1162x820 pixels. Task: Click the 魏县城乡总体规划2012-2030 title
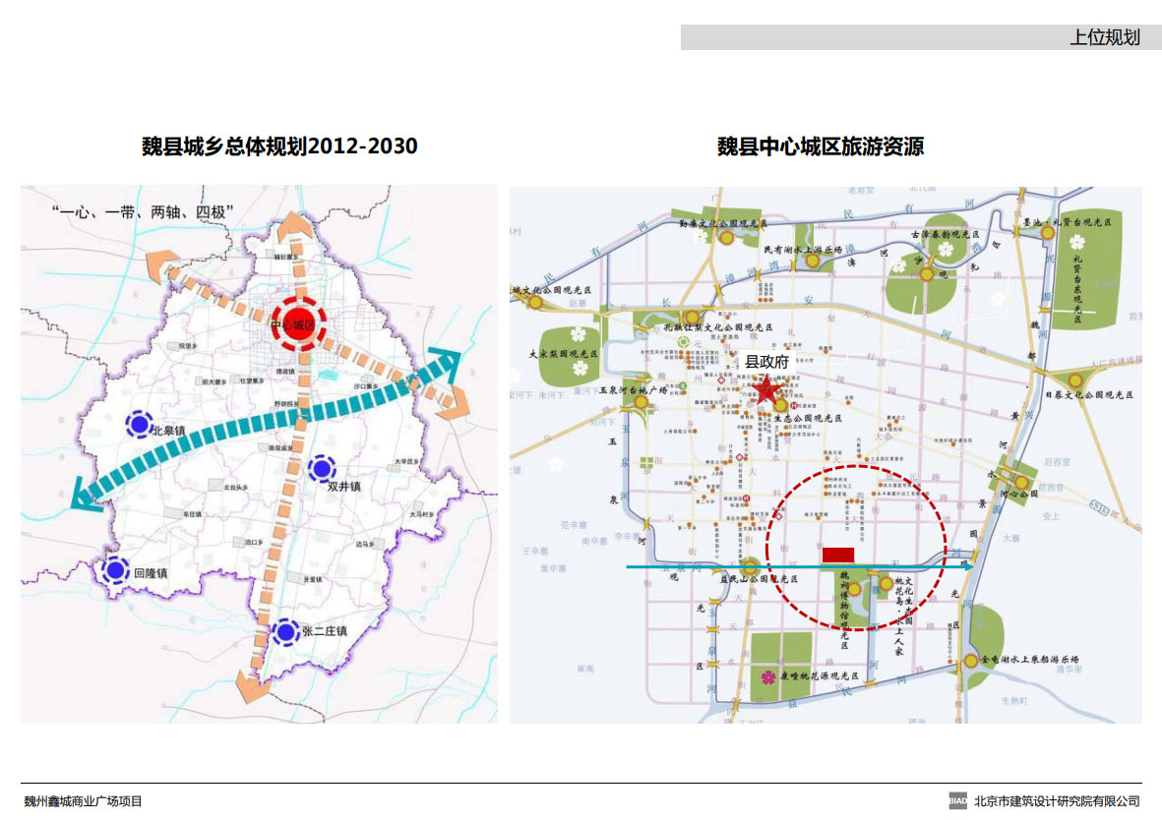280,146
